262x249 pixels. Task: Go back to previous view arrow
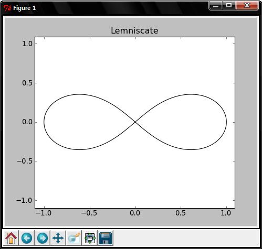27,238
